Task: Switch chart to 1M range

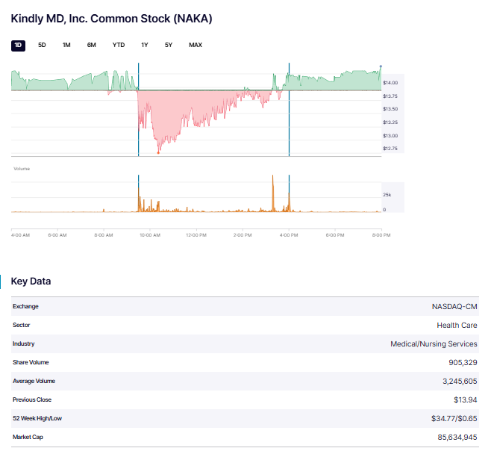Action: tap(66, 45)
